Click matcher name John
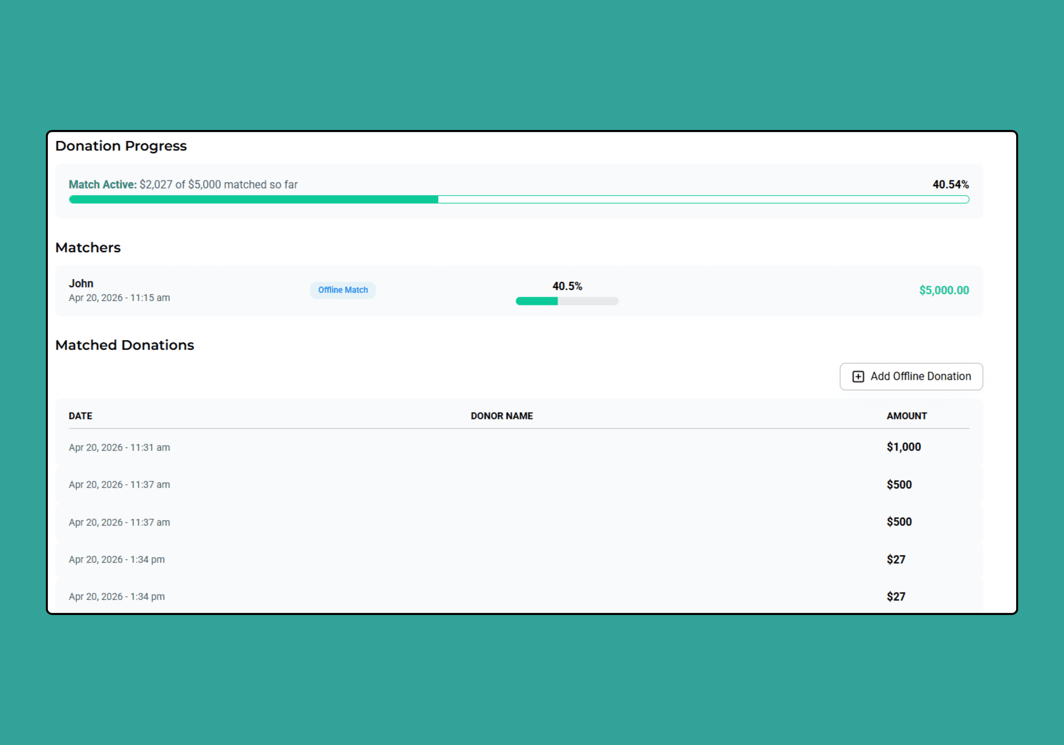The height and width of the screenshot is (745, 1064). tap(81, 284)
